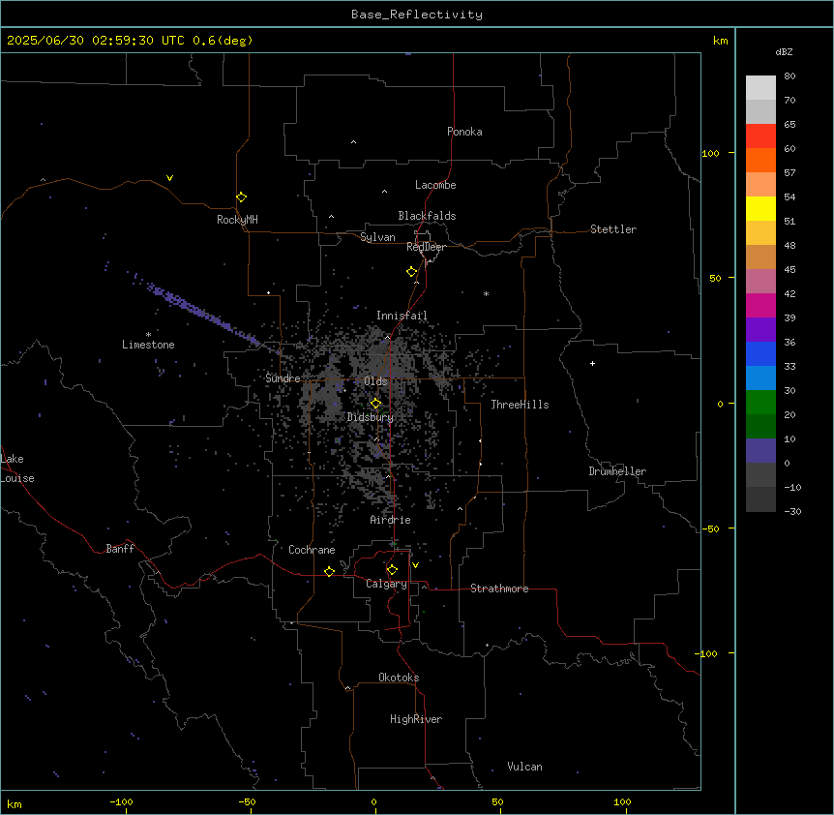This screenshot has height=815, width=834.
Task: Click the Calgary city label
Action: coord(386,584)
